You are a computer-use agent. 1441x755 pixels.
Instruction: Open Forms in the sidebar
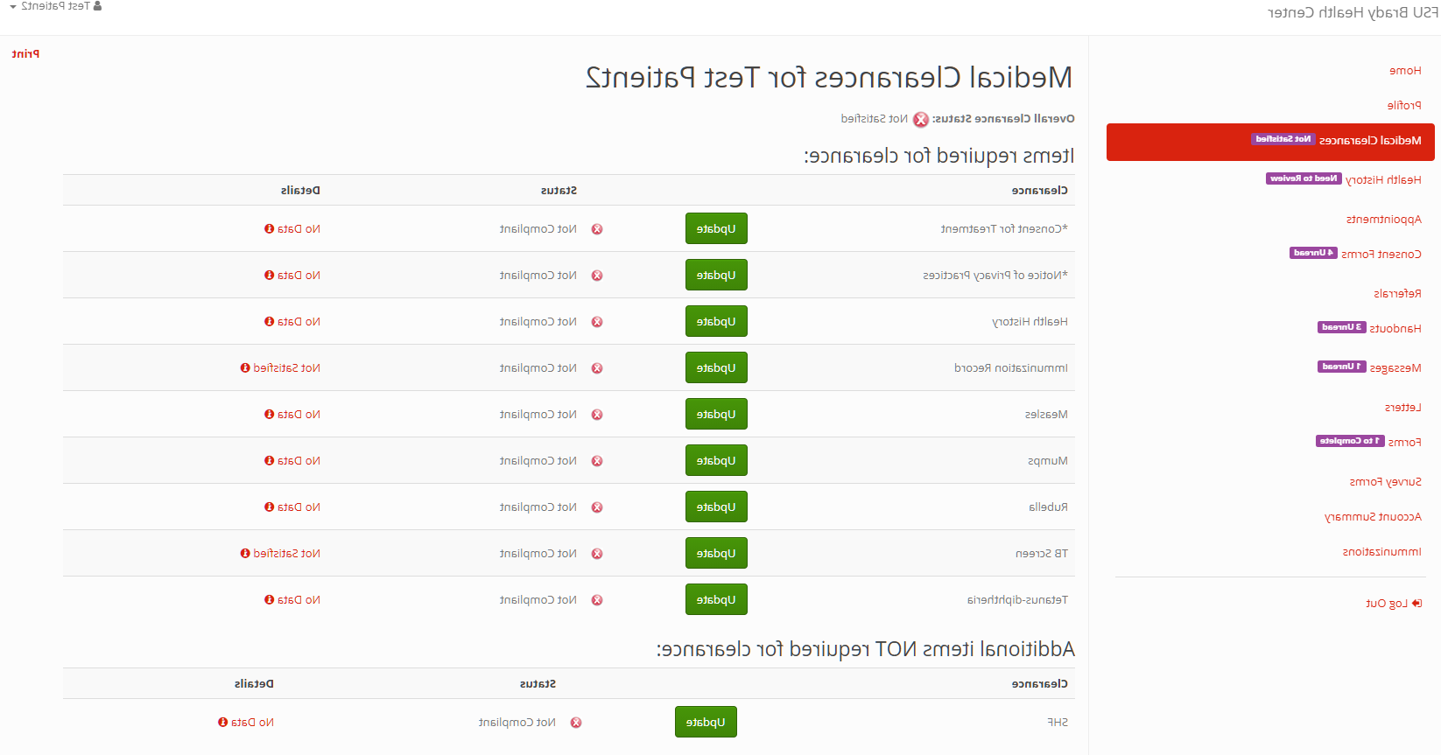(1405, 442)
